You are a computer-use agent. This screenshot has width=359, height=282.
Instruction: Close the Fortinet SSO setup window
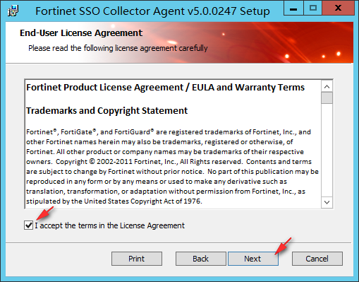click(339, 8)
